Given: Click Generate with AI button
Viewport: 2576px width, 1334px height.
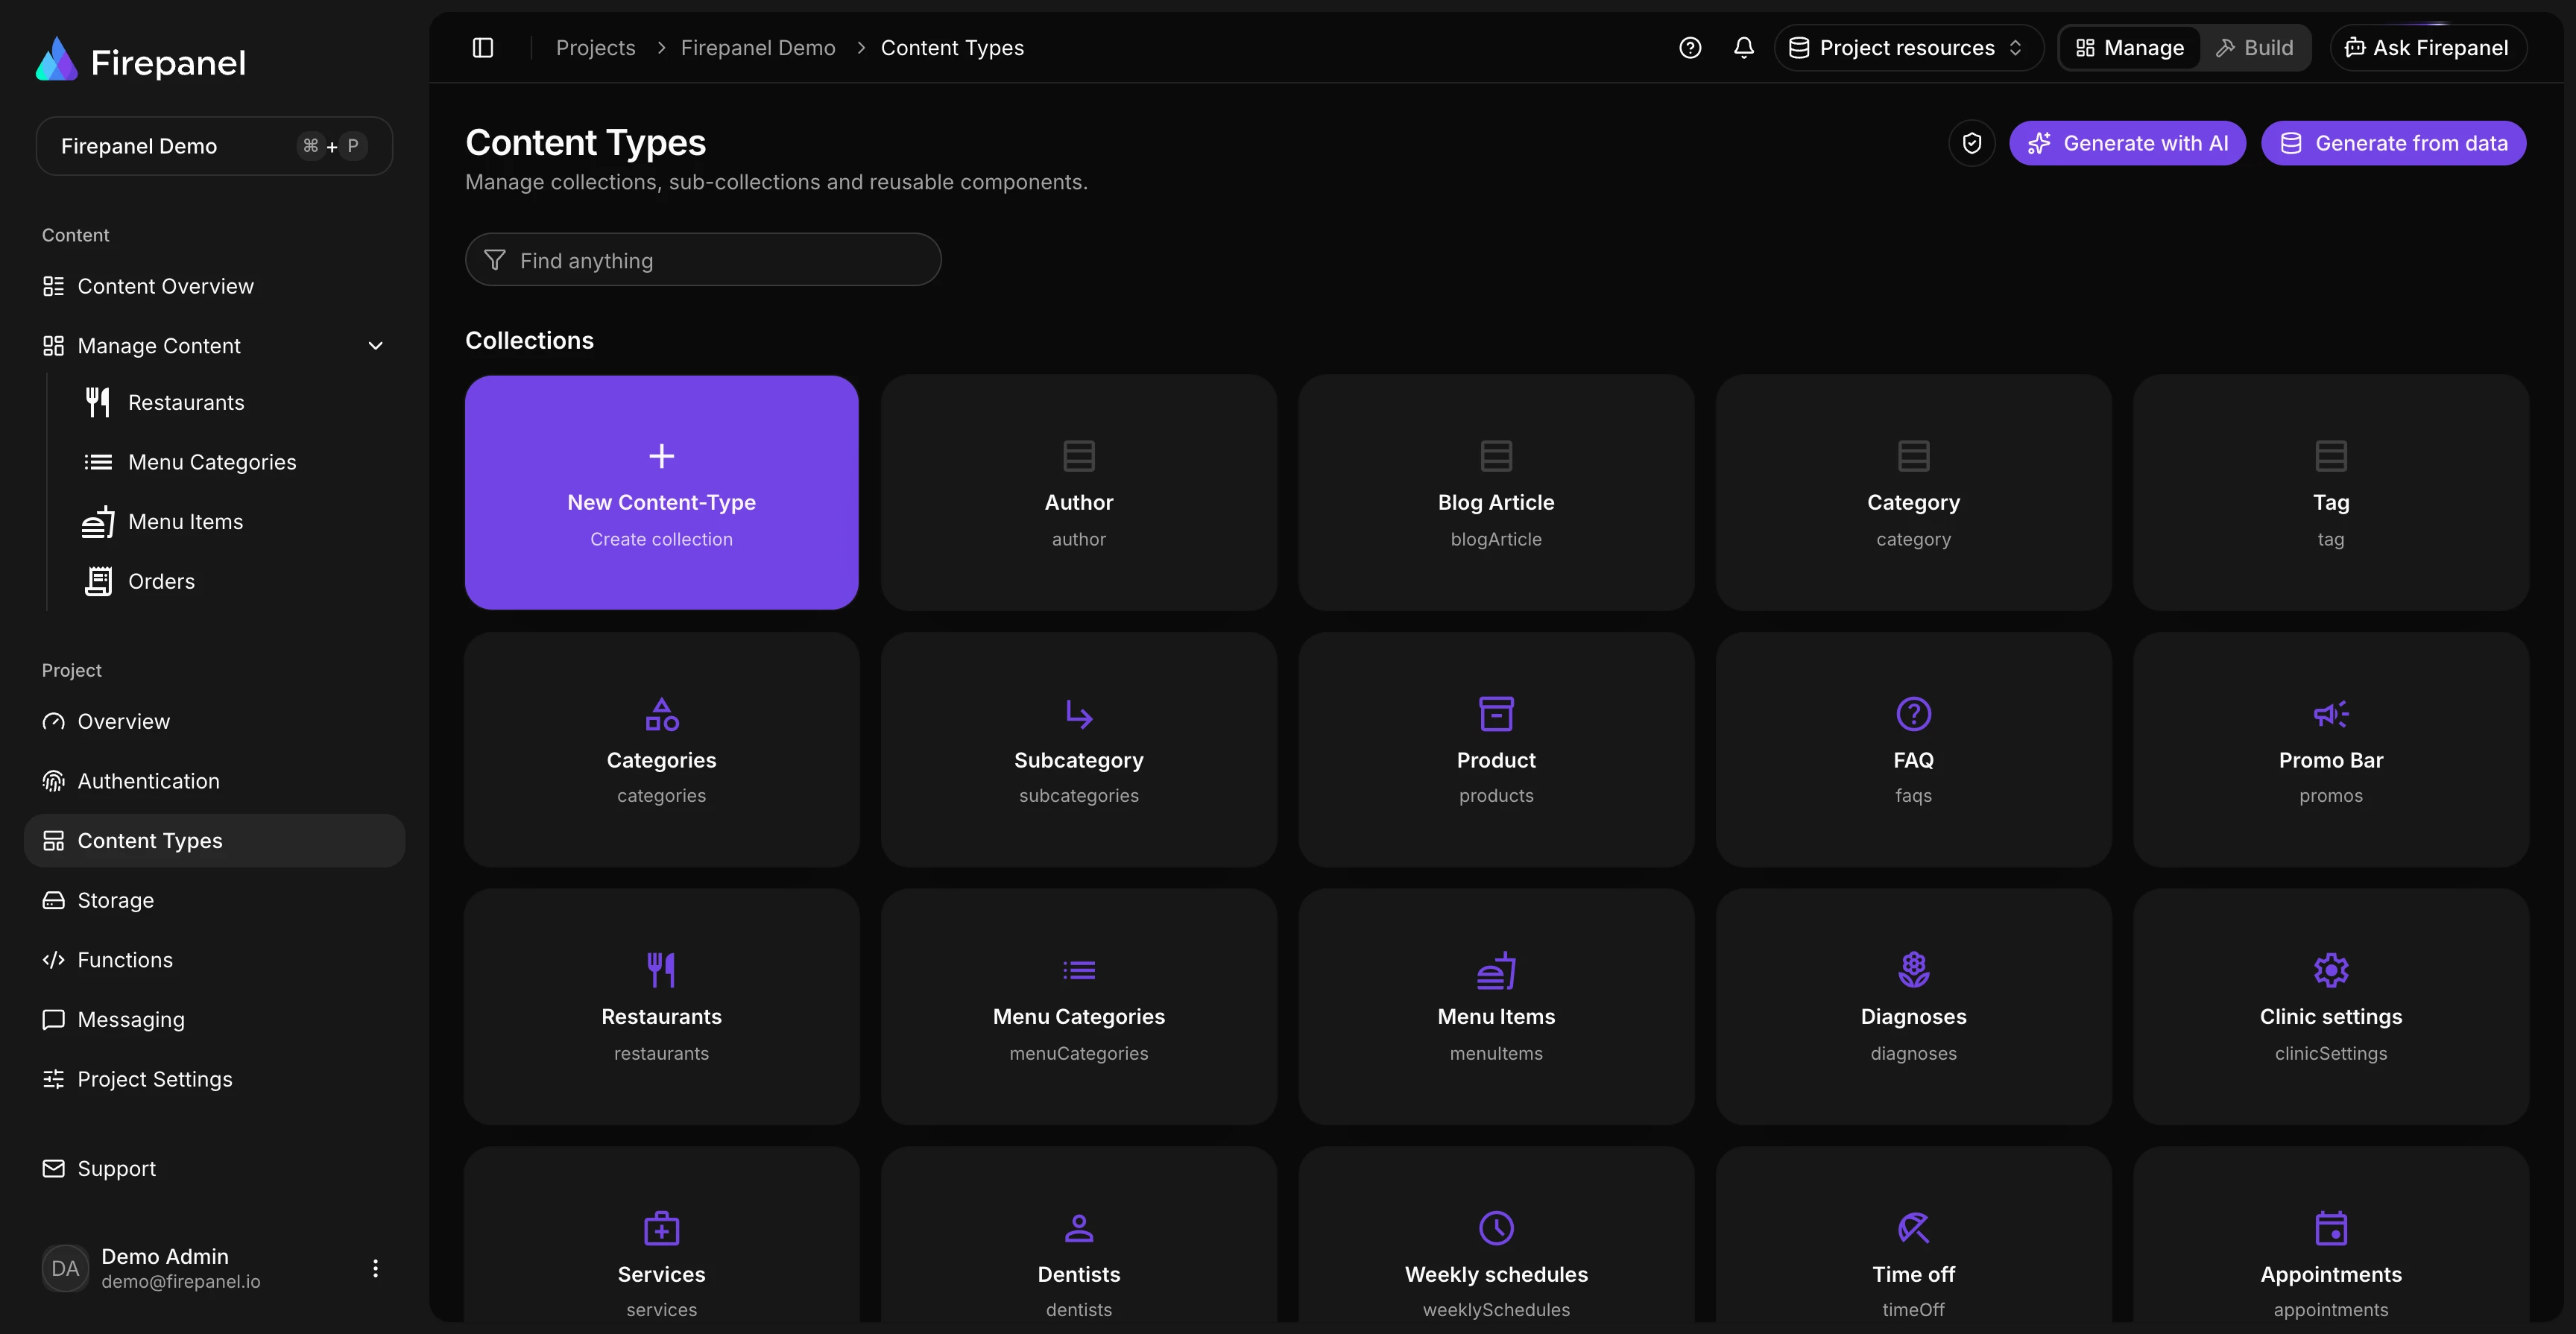Looking at the screenshot, I should (x=2127, y=143).
